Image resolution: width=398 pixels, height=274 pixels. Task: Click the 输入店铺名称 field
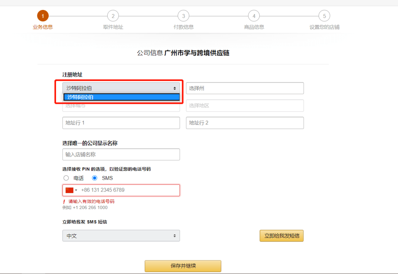[x=121, y=155]
